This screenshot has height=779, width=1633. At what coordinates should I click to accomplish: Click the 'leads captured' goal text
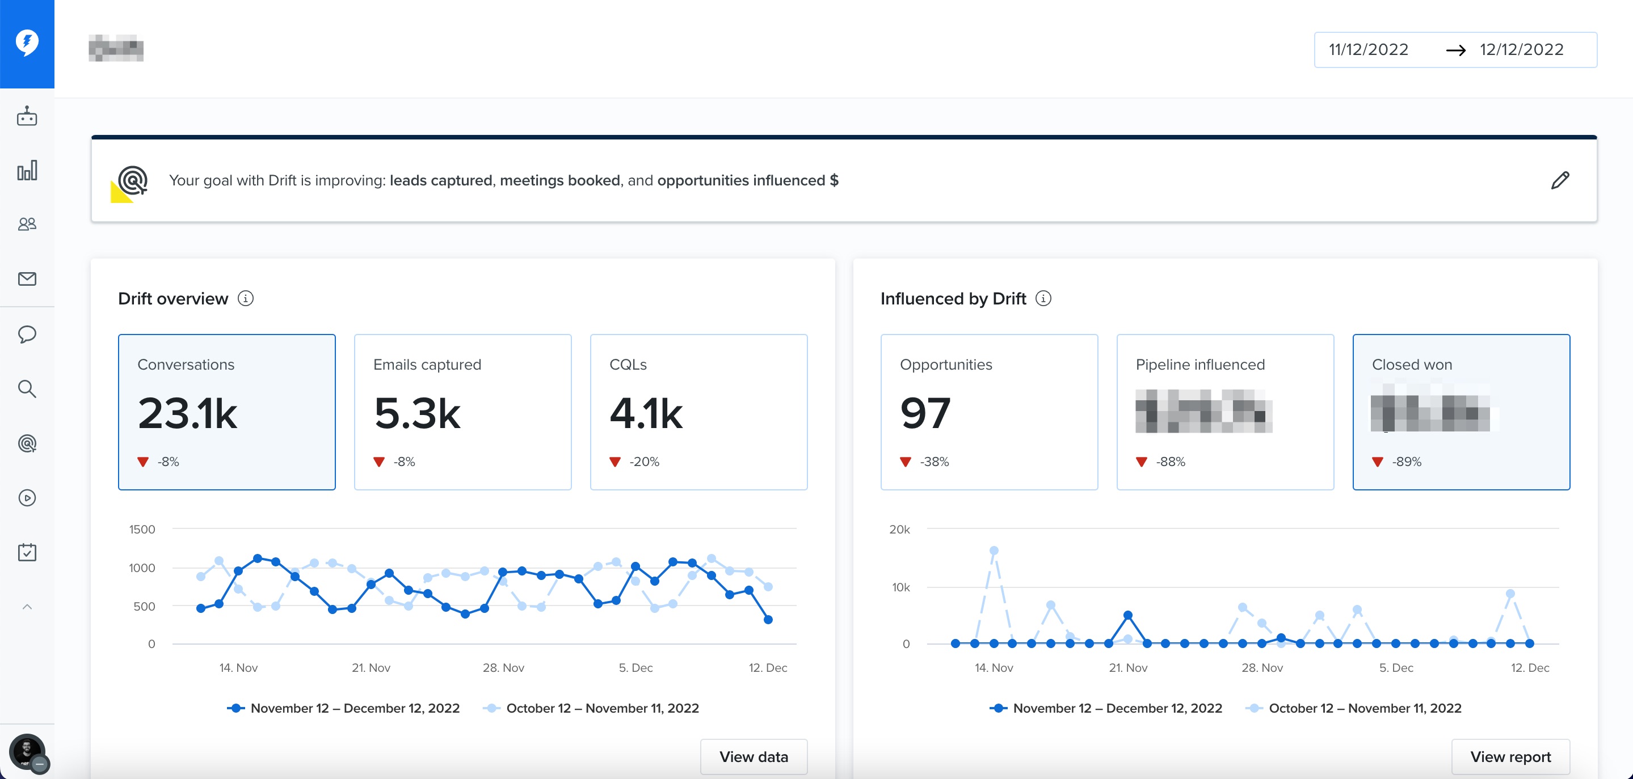(x=440, y=180)
